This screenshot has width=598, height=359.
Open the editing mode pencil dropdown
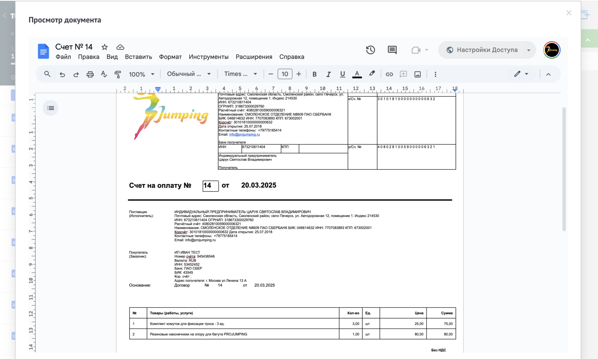(x=521, y=74)
